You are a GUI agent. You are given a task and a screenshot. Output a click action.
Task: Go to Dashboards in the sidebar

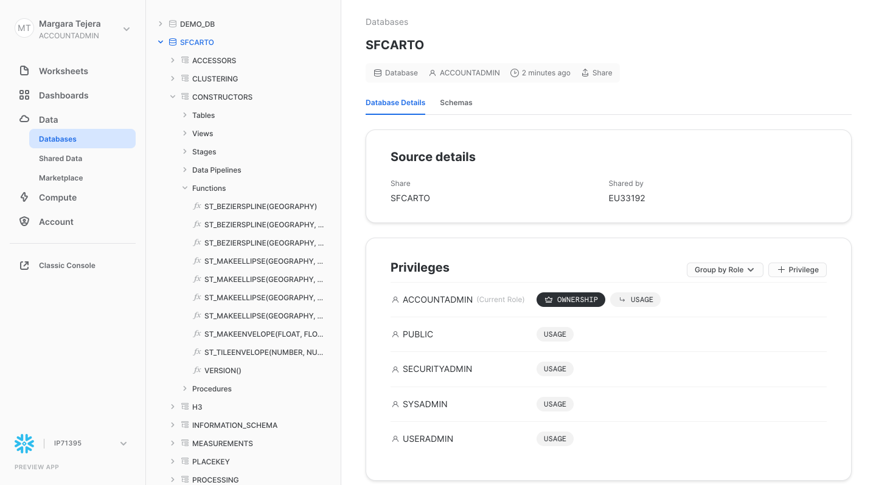63,95
